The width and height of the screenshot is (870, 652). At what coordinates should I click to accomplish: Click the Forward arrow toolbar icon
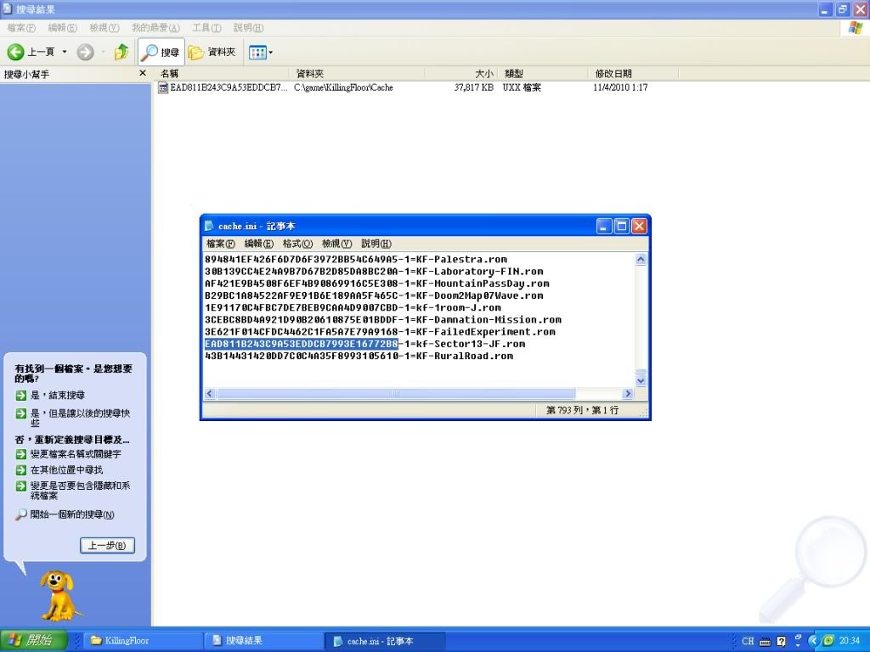85,52
